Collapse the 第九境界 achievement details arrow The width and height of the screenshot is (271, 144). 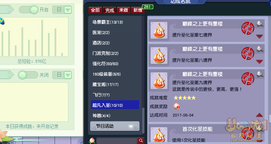(259, 115)
